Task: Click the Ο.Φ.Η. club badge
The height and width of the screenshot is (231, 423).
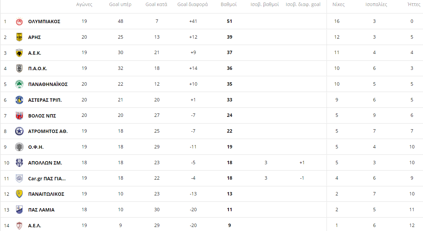Action: point(19,147)
